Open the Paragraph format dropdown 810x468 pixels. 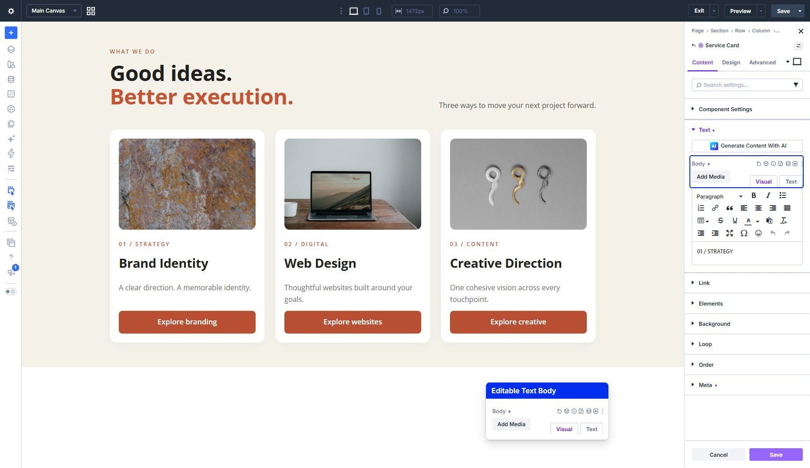[x=719, y=196]
